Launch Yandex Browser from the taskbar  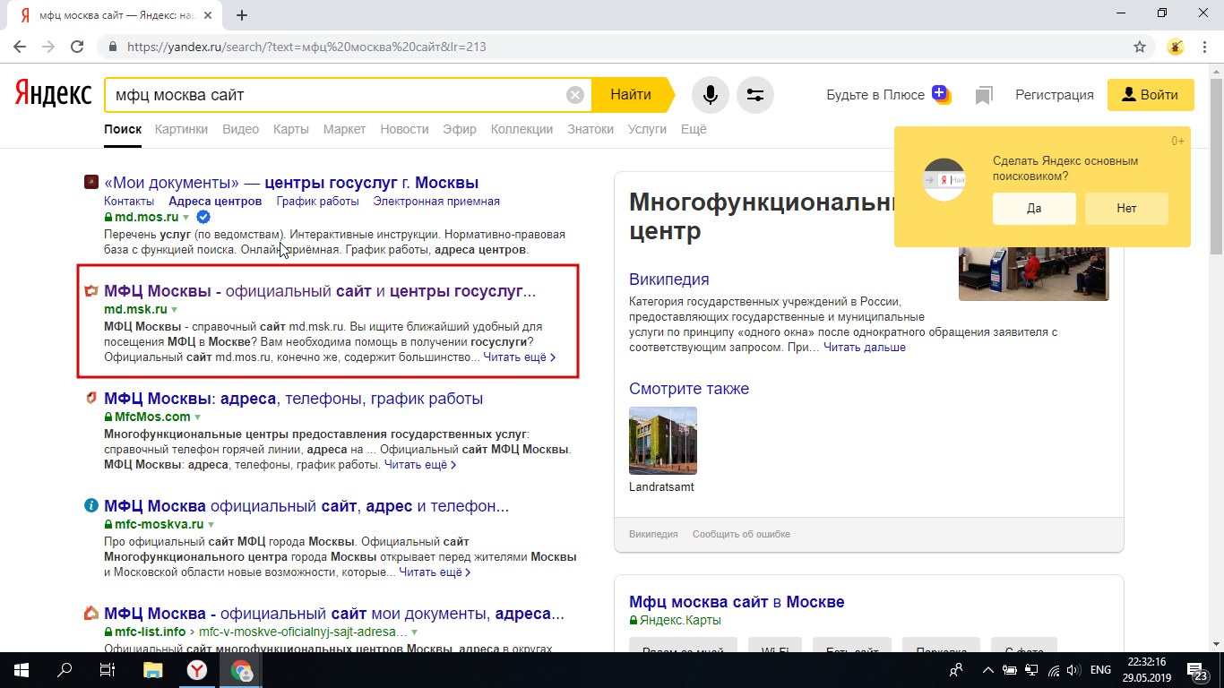(x=198, y=669)
